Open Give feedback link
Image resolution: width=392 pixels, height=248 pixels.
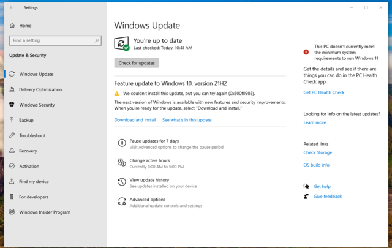pyautogui.click(x=328, y=197)
